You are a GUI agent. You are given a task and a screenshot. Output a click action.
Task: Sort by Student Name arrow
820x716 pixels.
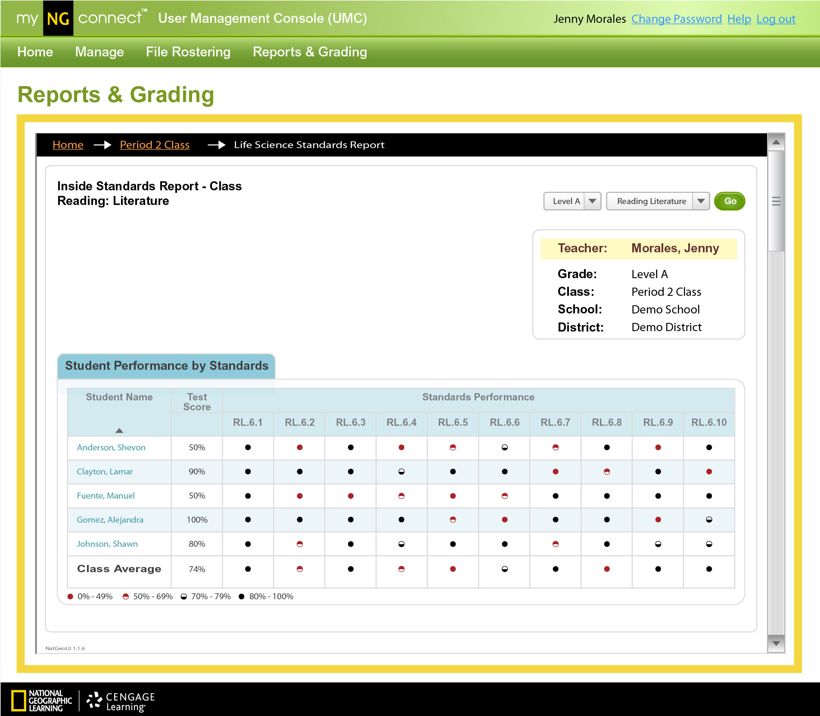click(119, 431)
